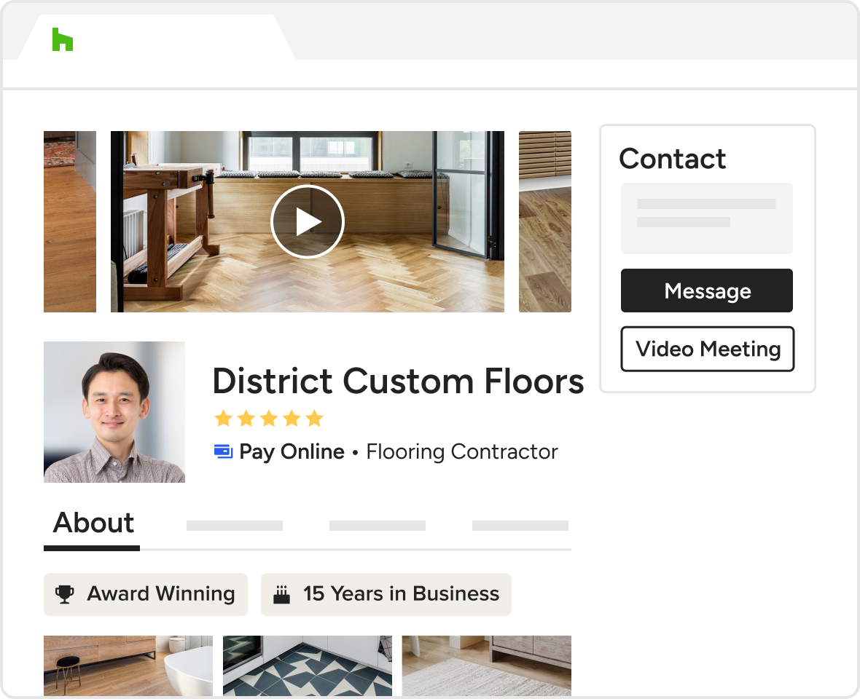860x699 pixels.
Task: Click the District Custom Floors title
Action: click(398, 381)
